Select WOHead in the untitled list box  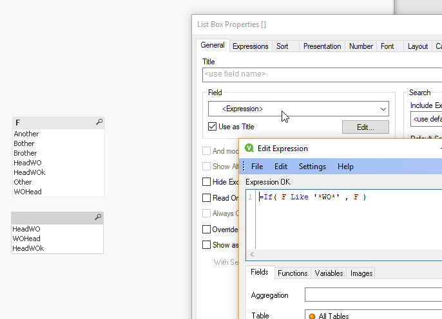57,239
